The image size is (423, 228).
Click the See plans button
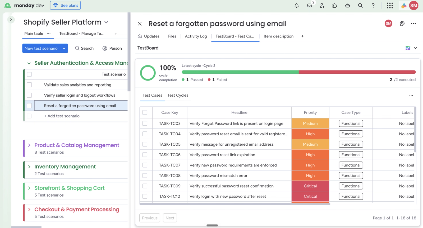point(65,5)
